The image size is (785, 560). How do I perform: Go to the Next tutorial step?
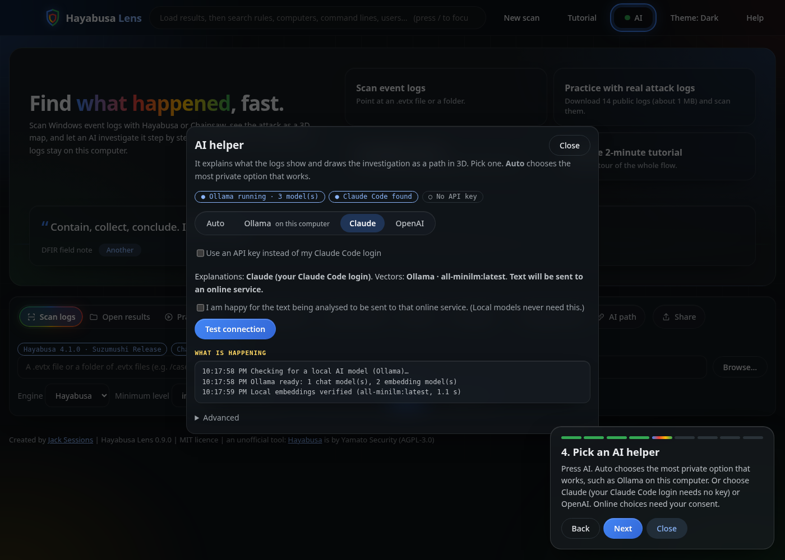[623, 529]
